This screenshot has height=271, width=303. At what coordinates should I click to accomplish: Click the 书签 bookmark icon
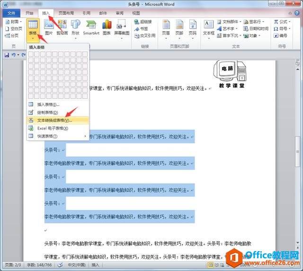tap(141, 29)
